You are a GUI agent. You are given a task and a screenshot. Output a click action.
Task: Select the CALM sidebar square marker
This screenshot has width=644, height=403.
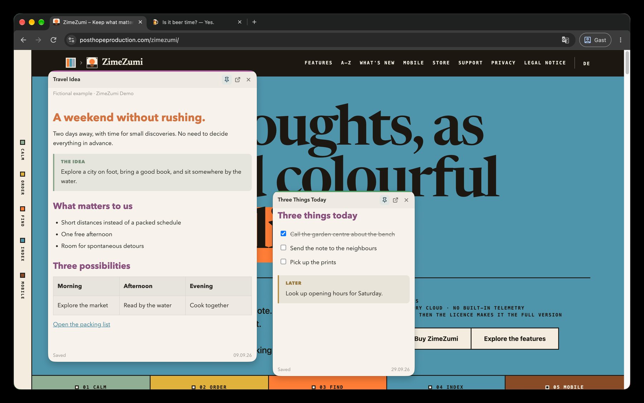point(23,142)
